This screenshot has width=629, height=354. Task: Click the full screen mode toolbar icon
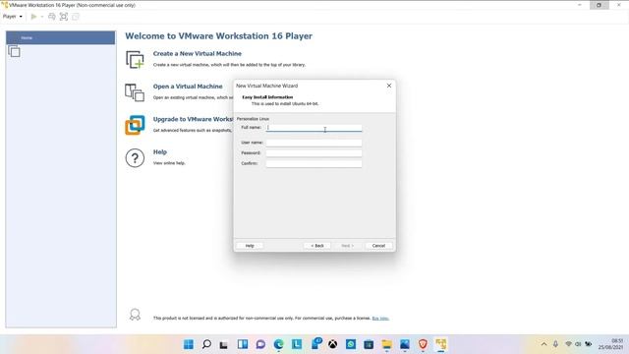point(63,17)
